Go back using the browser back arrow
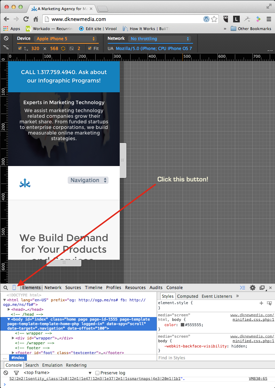This screenshot has width=275, height=388. (7, 19)
